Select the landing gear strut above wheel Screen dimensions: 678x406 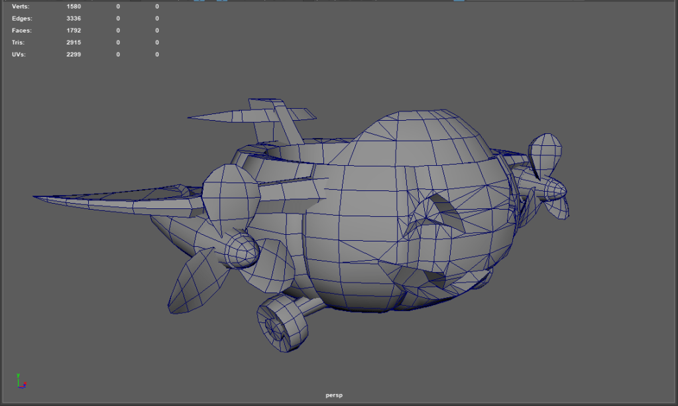[x=310, y=306]
